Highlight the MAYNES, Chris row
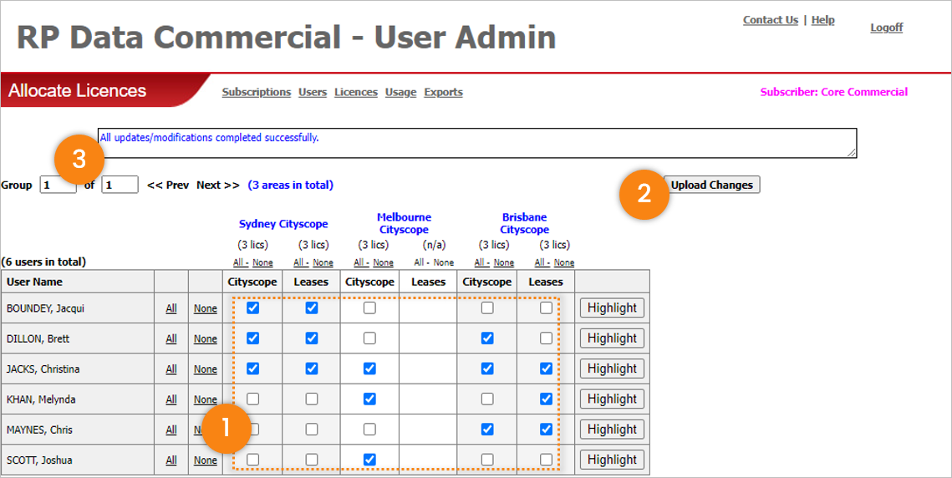The width and height of the screenshot is (952, 478). click(612, 430)
